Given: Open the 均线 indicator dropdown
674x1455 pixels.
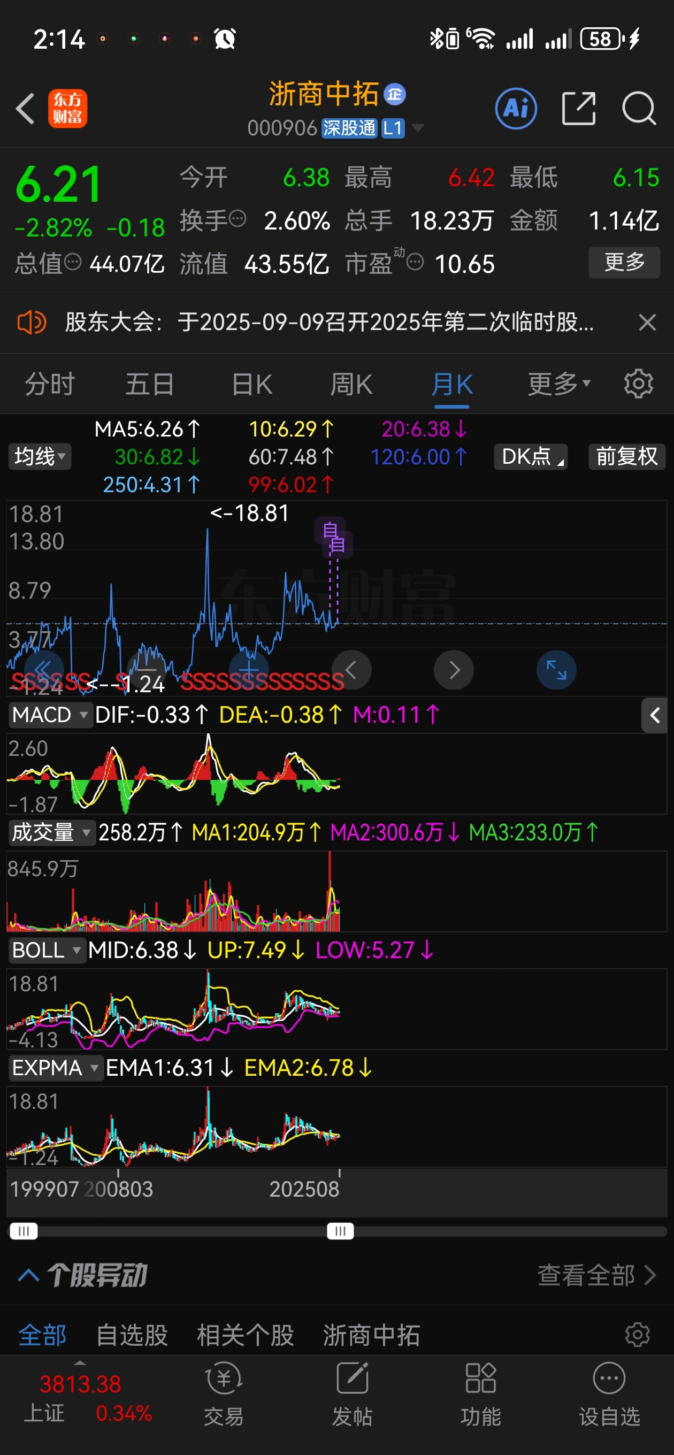Looking at the screenshot, I should tap(40, 456).
